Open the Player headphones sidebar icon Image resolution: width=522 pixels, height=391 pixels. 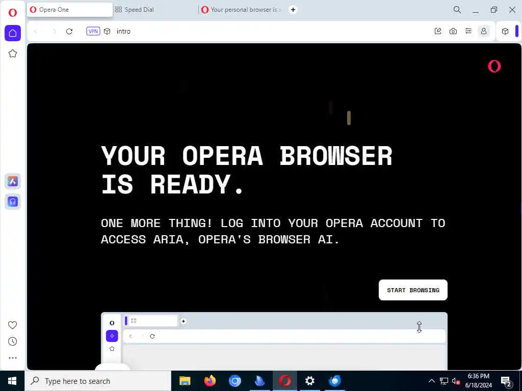pyautogui.click(x=13, y=202)
